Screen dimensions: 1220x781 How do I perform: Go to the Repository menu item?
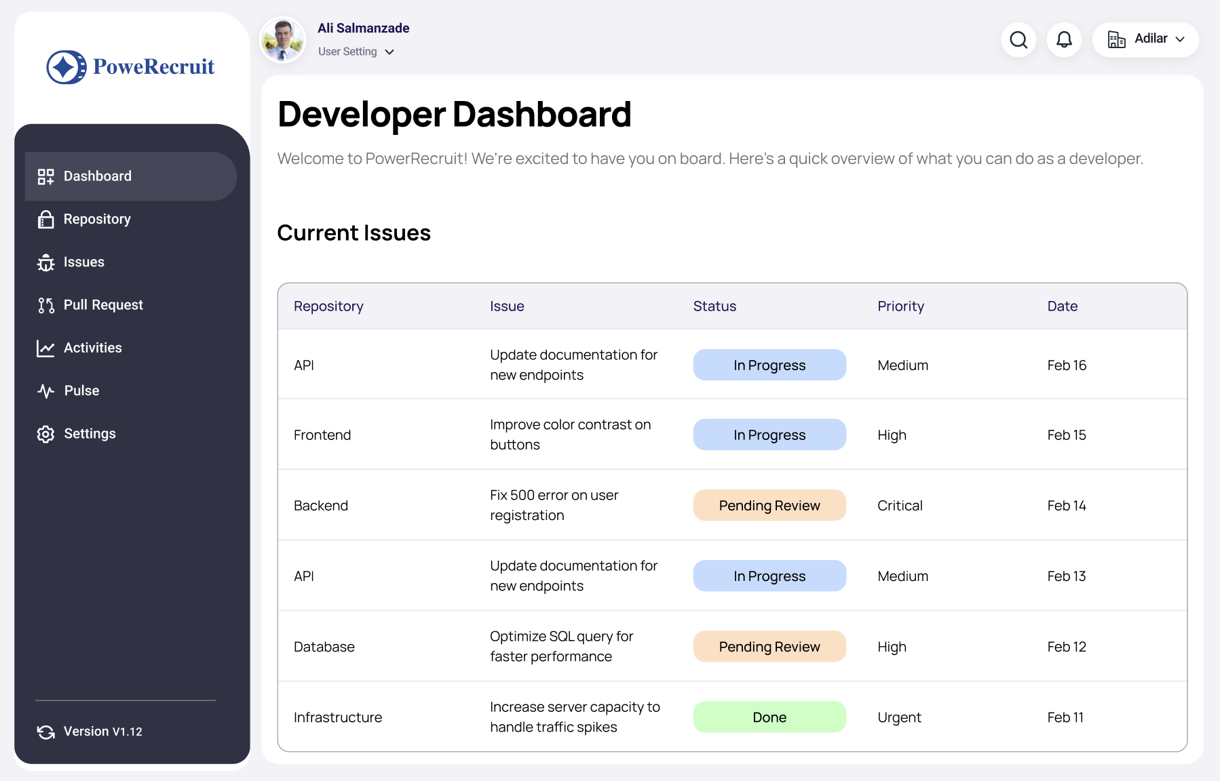(x=97, y=219)
